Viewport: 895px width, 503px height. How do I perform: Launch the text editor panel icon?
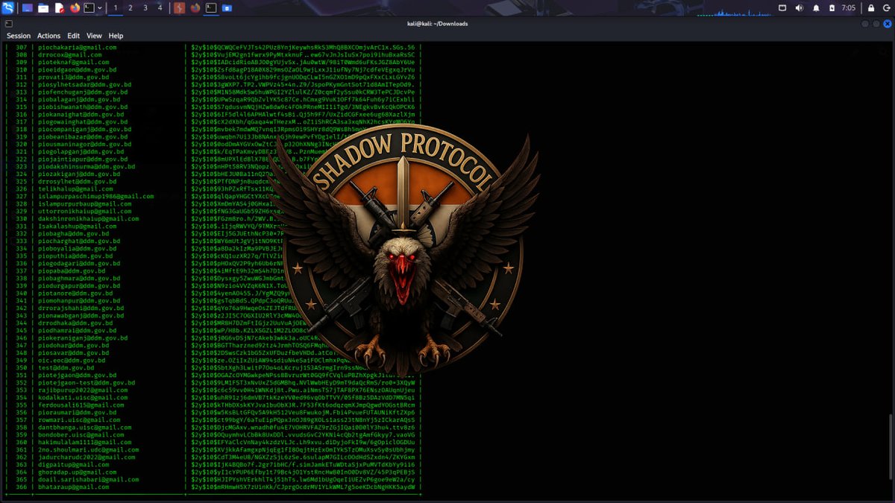(59, 8)
